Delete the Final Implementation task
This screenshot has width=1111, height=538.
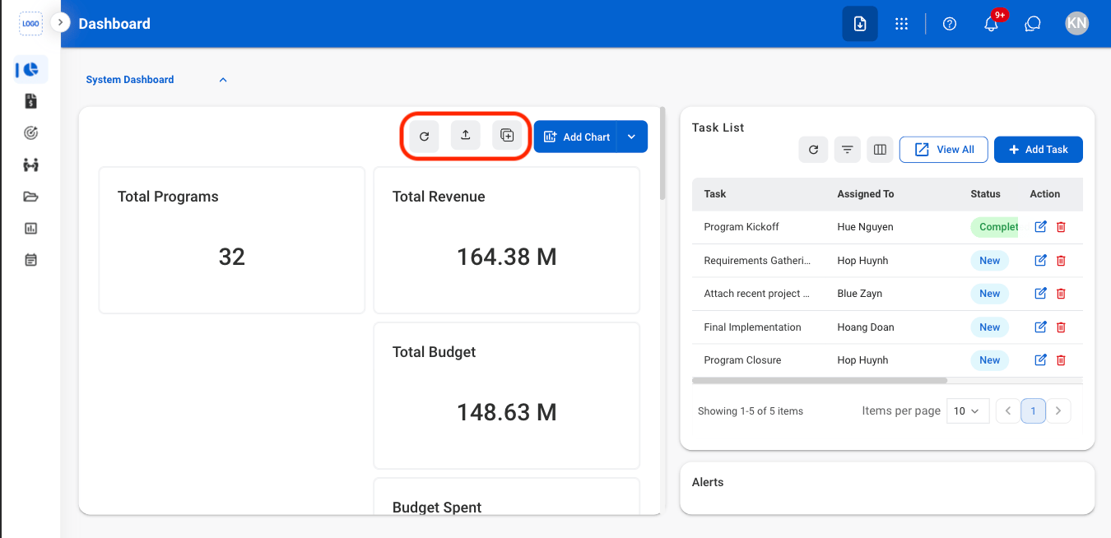tap(1061, 327)
